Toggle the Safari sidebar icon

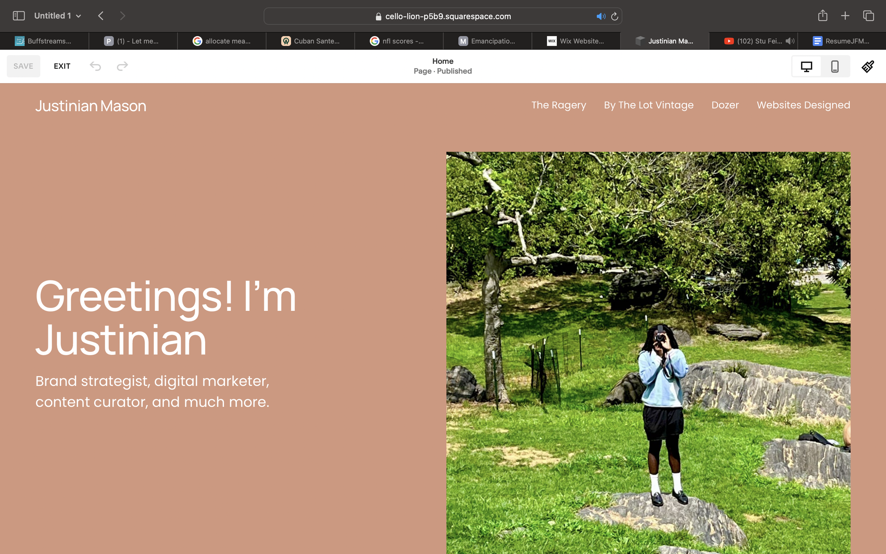click(x=19, y=16)
